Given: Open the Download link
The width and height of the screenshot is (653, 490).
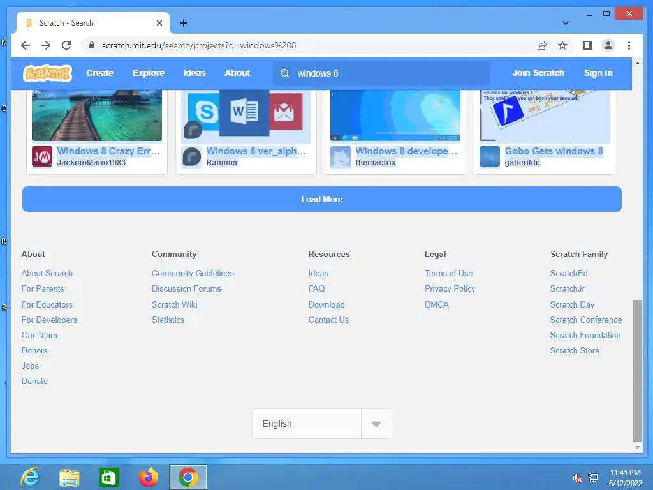Looking at the screenshot, I should (326, 304).
